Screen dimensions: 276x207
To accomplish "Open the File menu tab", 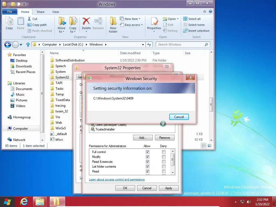I will coord(10,12).
